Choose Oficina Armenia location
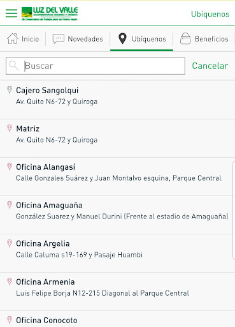The height and width of the screenshot is (327, 235). (117, 292)
